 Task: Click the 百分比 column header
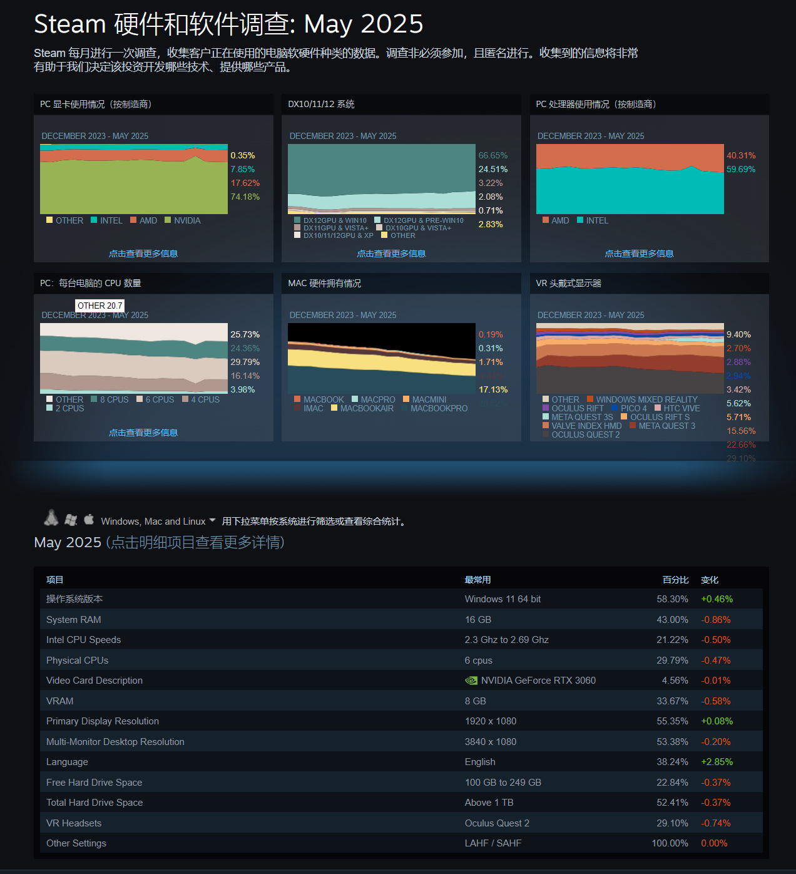pos(676,580)
